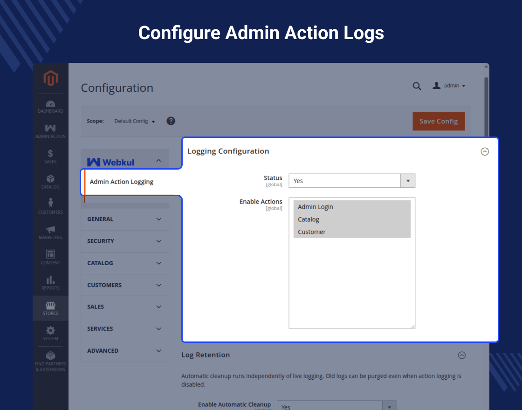Open the Admin Action sidebar menu
The width and height of the screenshot is (522, 410).
point(50,131)
